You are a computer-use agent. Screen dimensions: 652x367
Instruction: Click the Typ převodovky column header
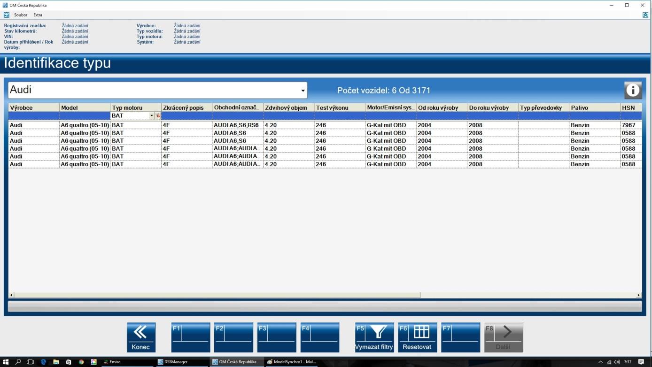543,107
